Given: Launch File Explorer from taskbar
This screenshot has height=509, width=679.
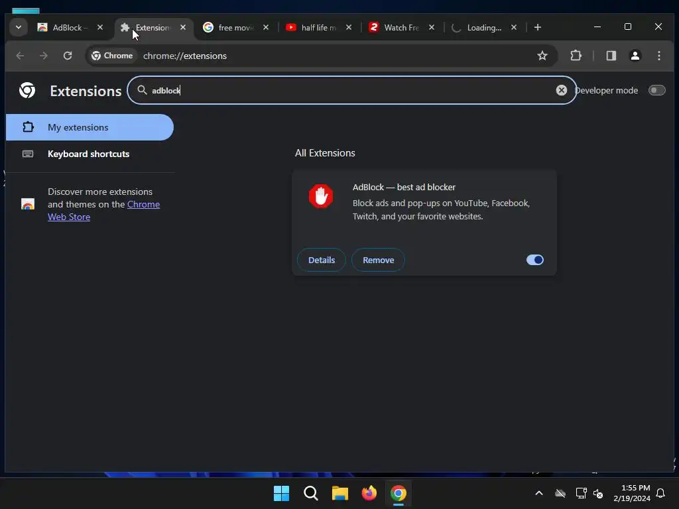Looking at the screenshot, I should (x=340, y=493).
